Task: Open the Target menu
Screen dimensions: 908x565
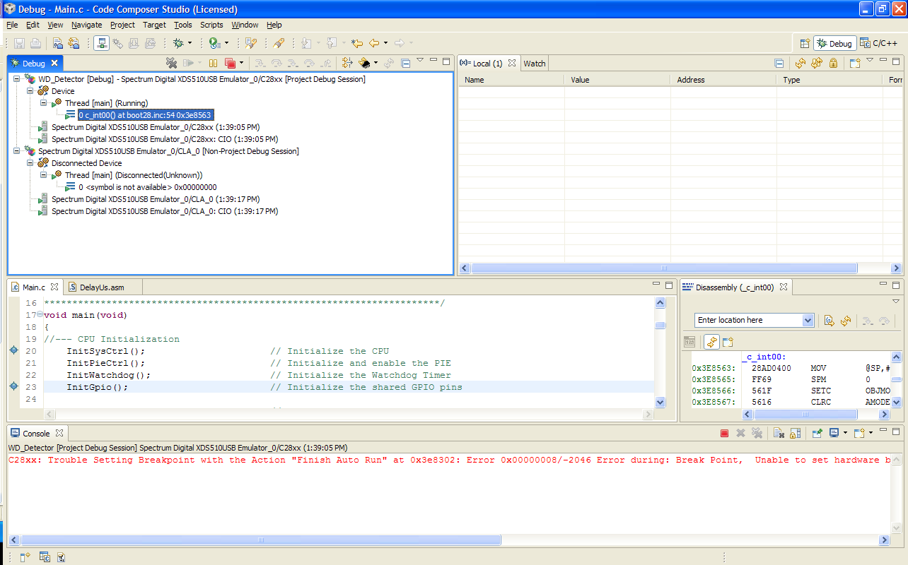Action: 154,25
